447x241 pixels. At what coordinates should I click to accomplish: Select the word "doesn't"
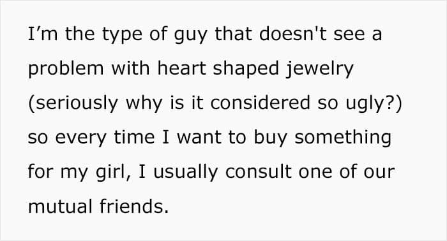292,34
